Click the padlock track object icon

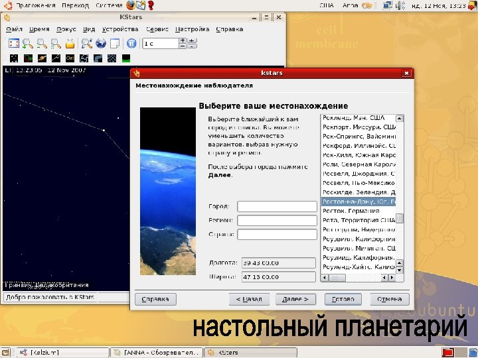click(70, 43)
